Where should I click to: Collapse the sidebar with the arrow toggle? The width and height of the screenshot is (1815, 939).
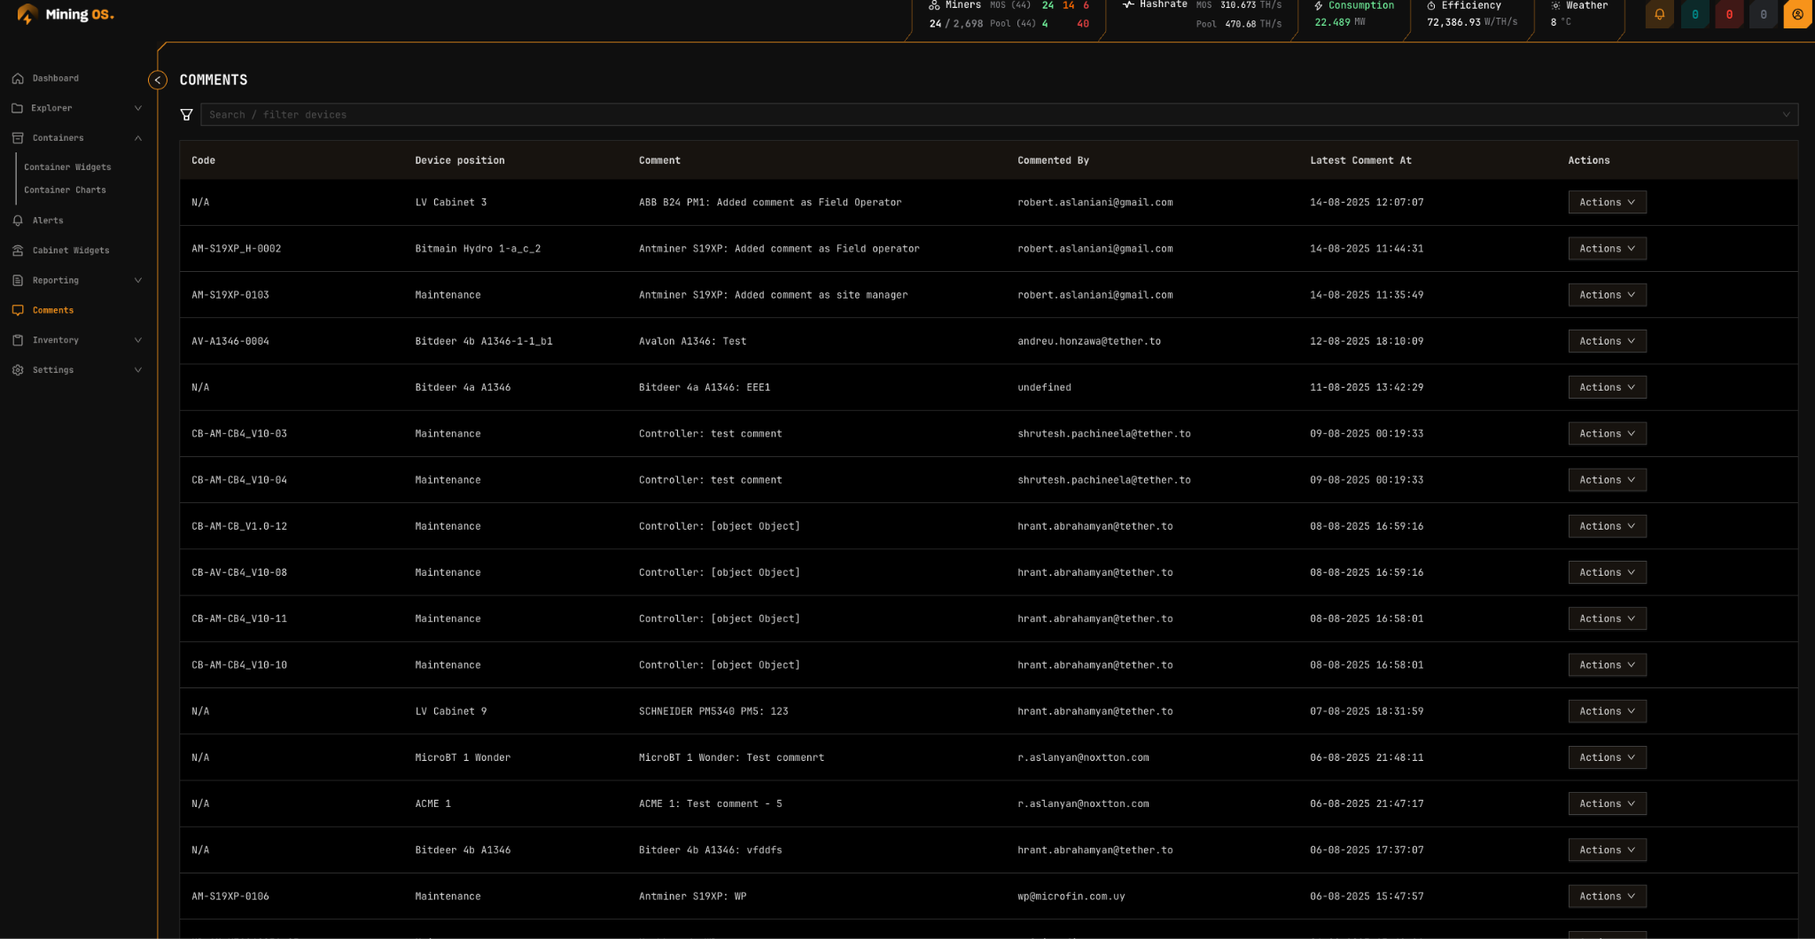(x=158, y=80)
